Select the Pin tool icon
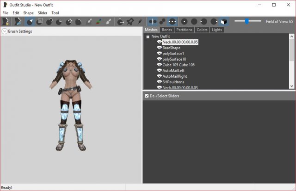The height and width of the screenshot is (191, 296). click(x=130, y=21)
